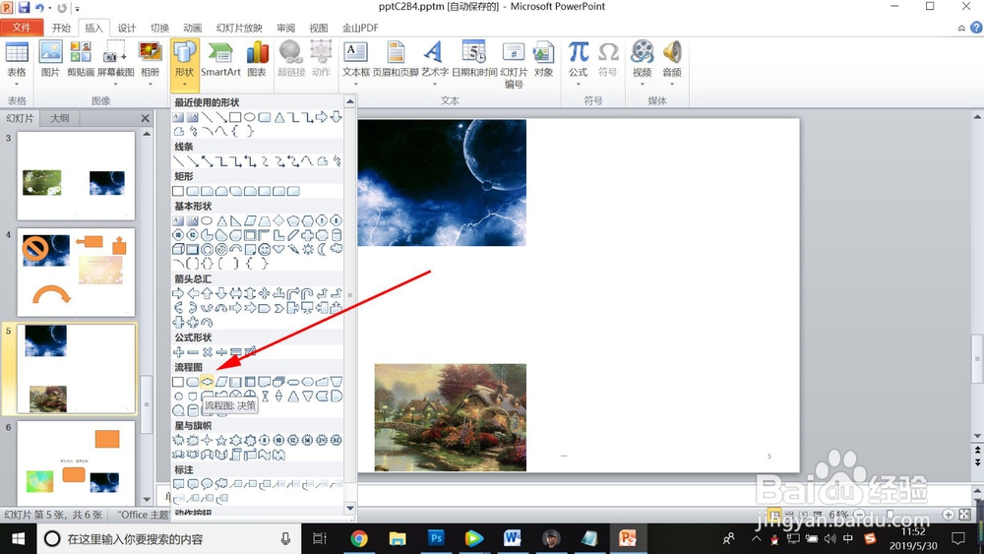The width and height of the screenshot is (984, 554).
Task: Insert Clip Art from ribbon
Action: [x=81, y=59]
